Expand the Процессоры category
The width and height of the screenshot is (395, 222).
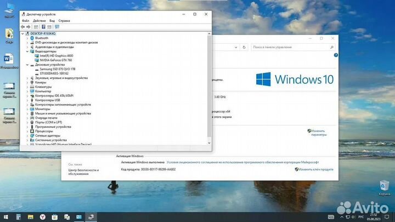(x=27, y=131)
